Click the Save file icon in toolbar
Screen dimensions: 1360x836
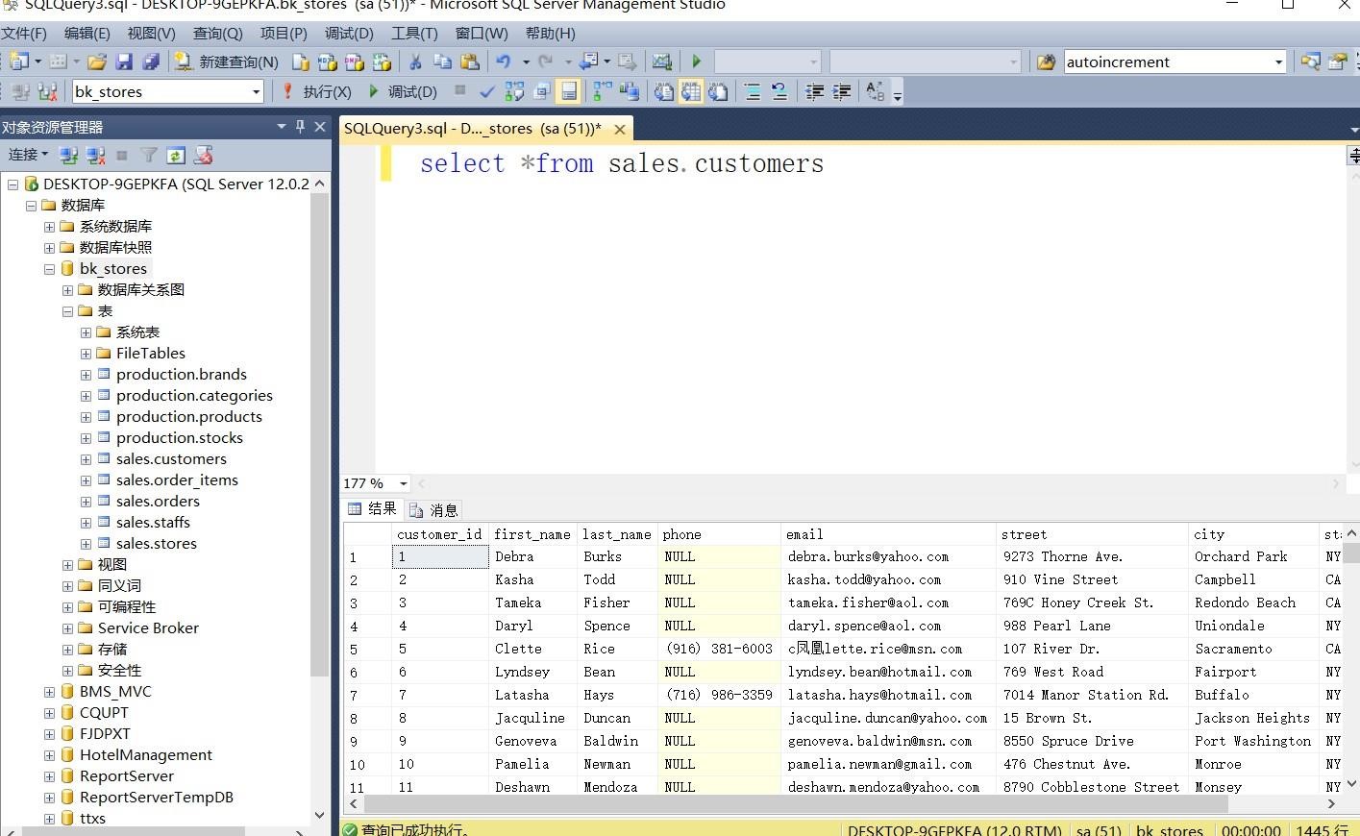tap(124, 62)
